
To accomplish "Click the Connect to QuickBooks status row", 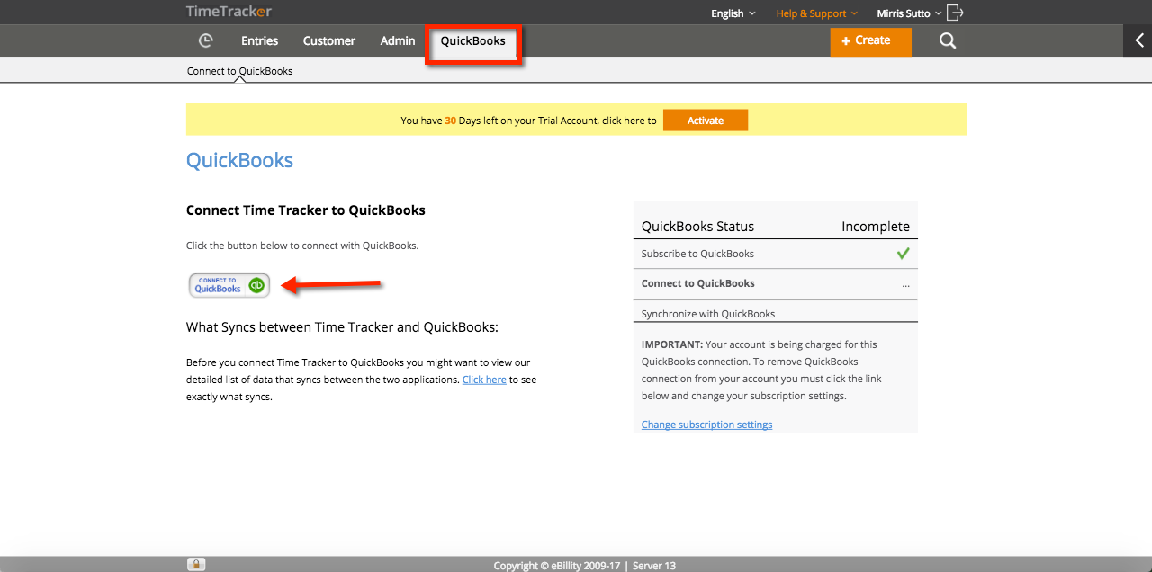I will [776, 283].
